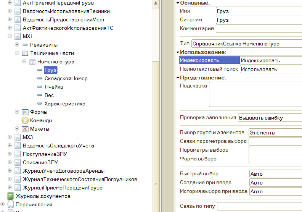The image size is (302, 212).
Task: Open the Полнотекстовый поиск dropdown
Action: coord(271,69)
